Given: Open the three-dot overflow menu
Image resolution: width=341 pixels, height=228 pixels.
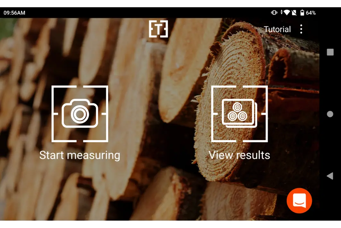Looking at the screenshot, I should point(301,29).
